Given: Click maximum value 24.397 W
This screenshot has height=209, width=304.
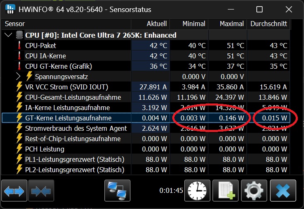Looking at the screenshot, I should [x=229, y=97].
